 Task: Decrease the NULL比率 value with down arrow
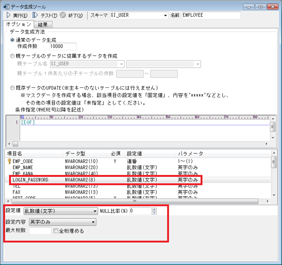click(154, 213)
